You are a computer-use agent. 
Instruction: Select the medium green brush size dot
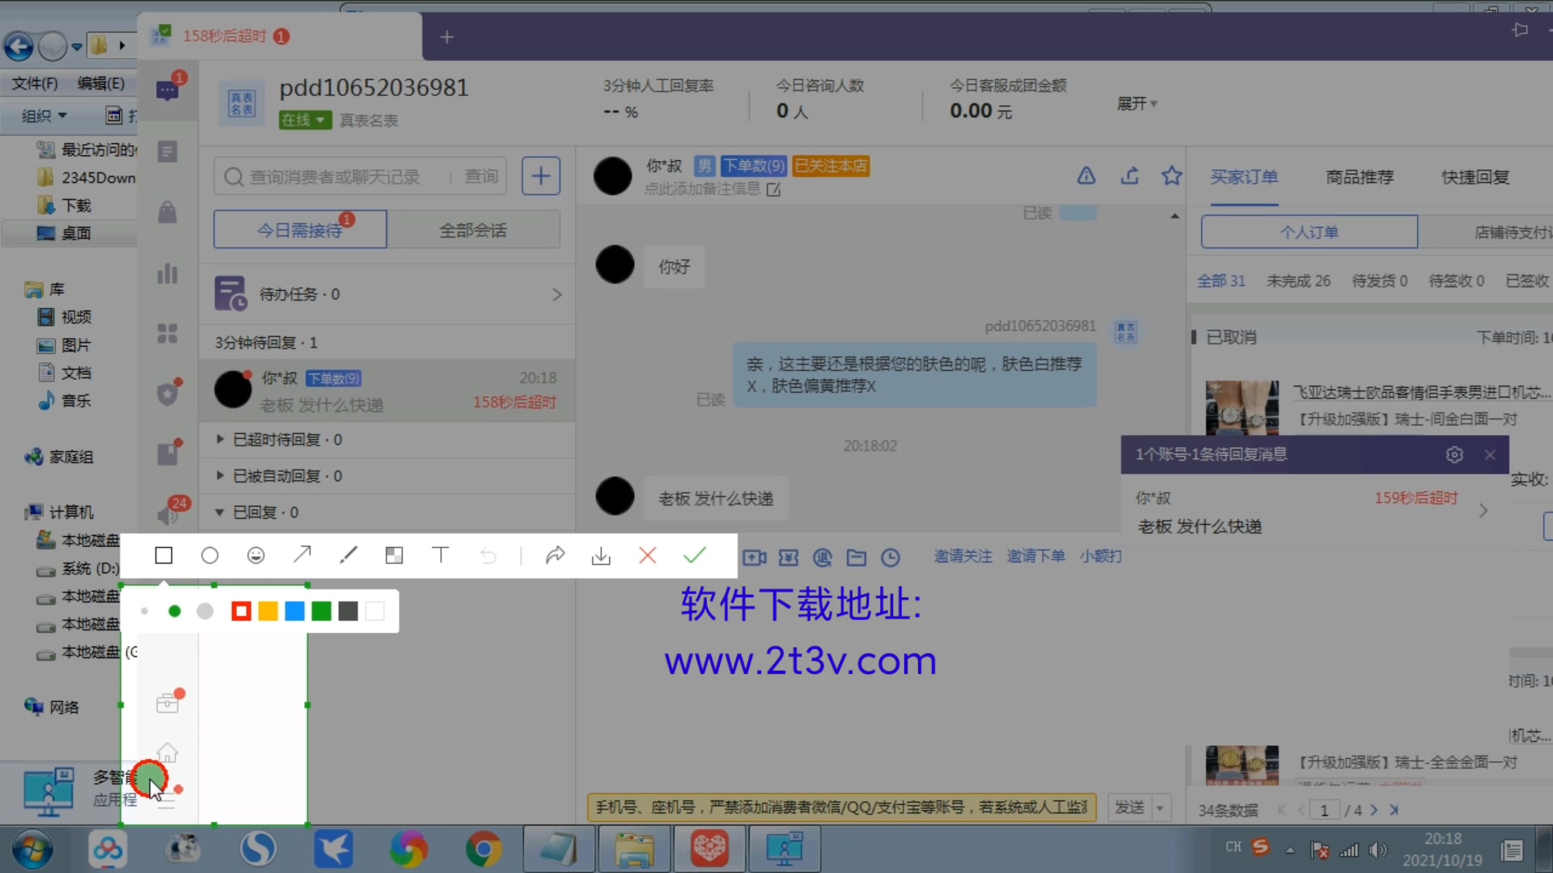click(174, 611)
